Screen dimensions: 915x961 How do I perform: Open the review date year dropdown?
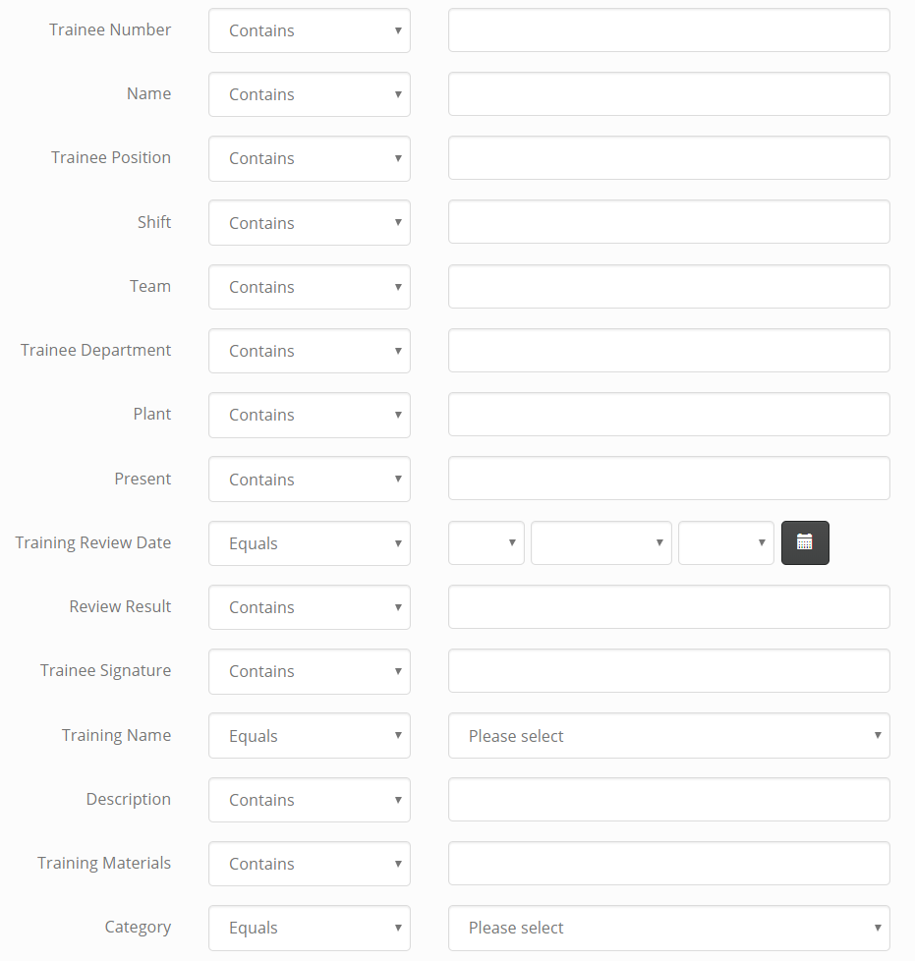click(x=725, y=542)
